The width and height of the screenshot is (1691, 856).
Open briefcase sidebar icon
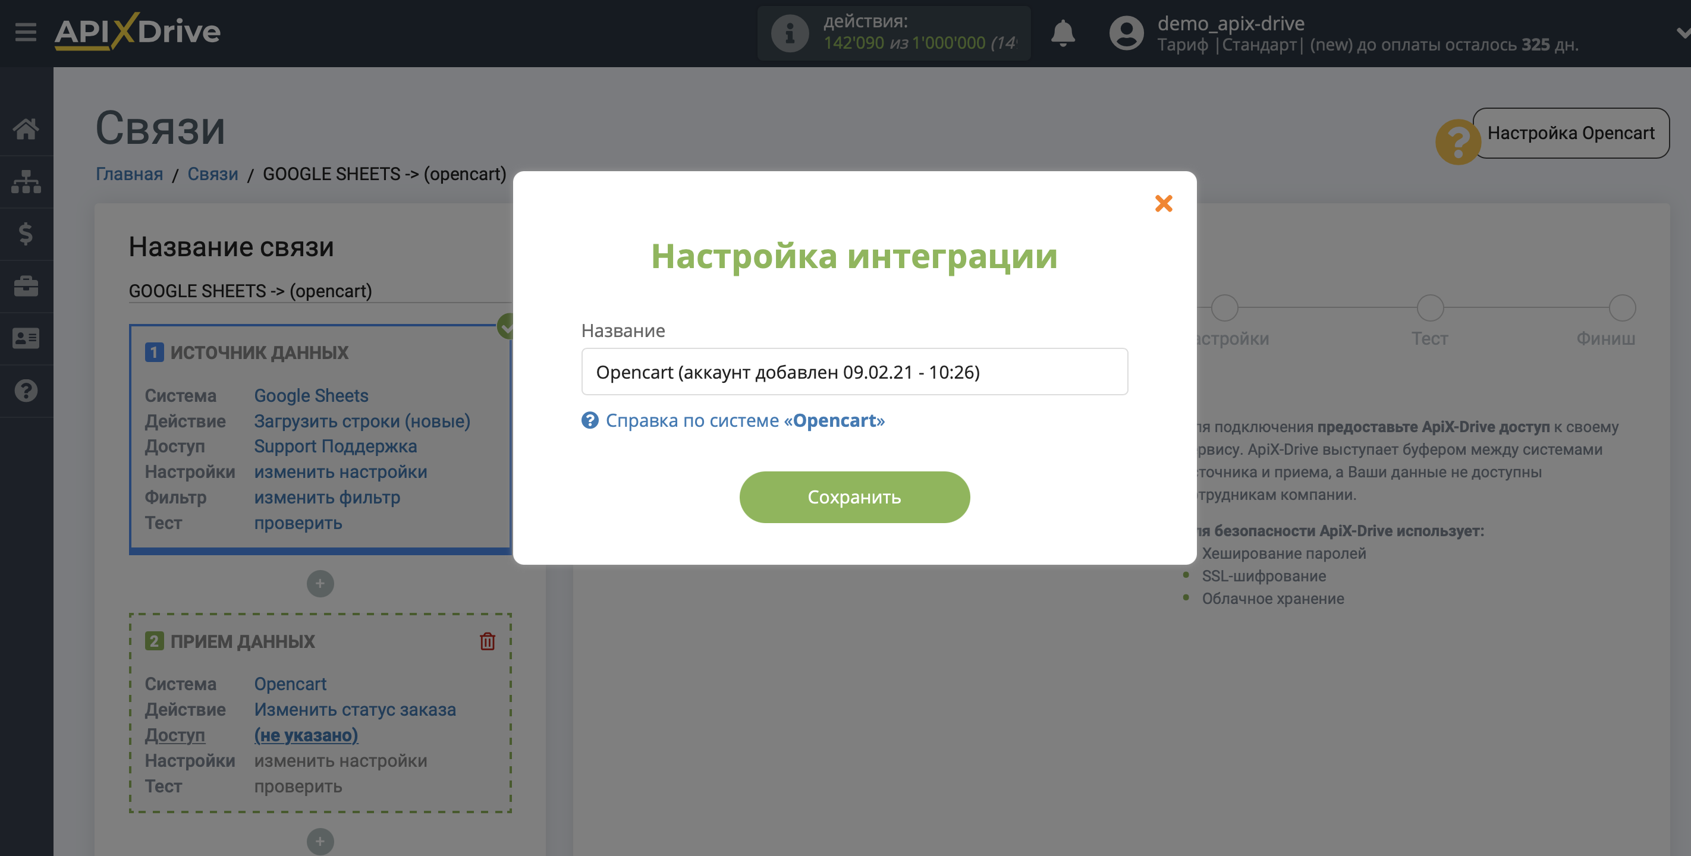click(x=26, y=286)
